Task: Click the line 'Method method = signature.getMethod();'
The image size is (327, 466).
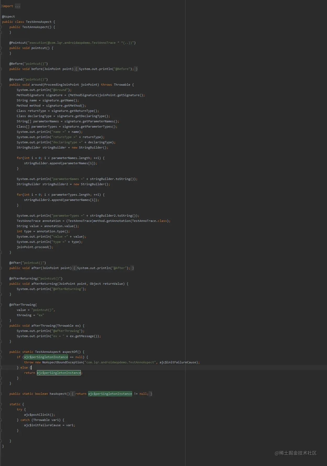Action: click(51, 106)
